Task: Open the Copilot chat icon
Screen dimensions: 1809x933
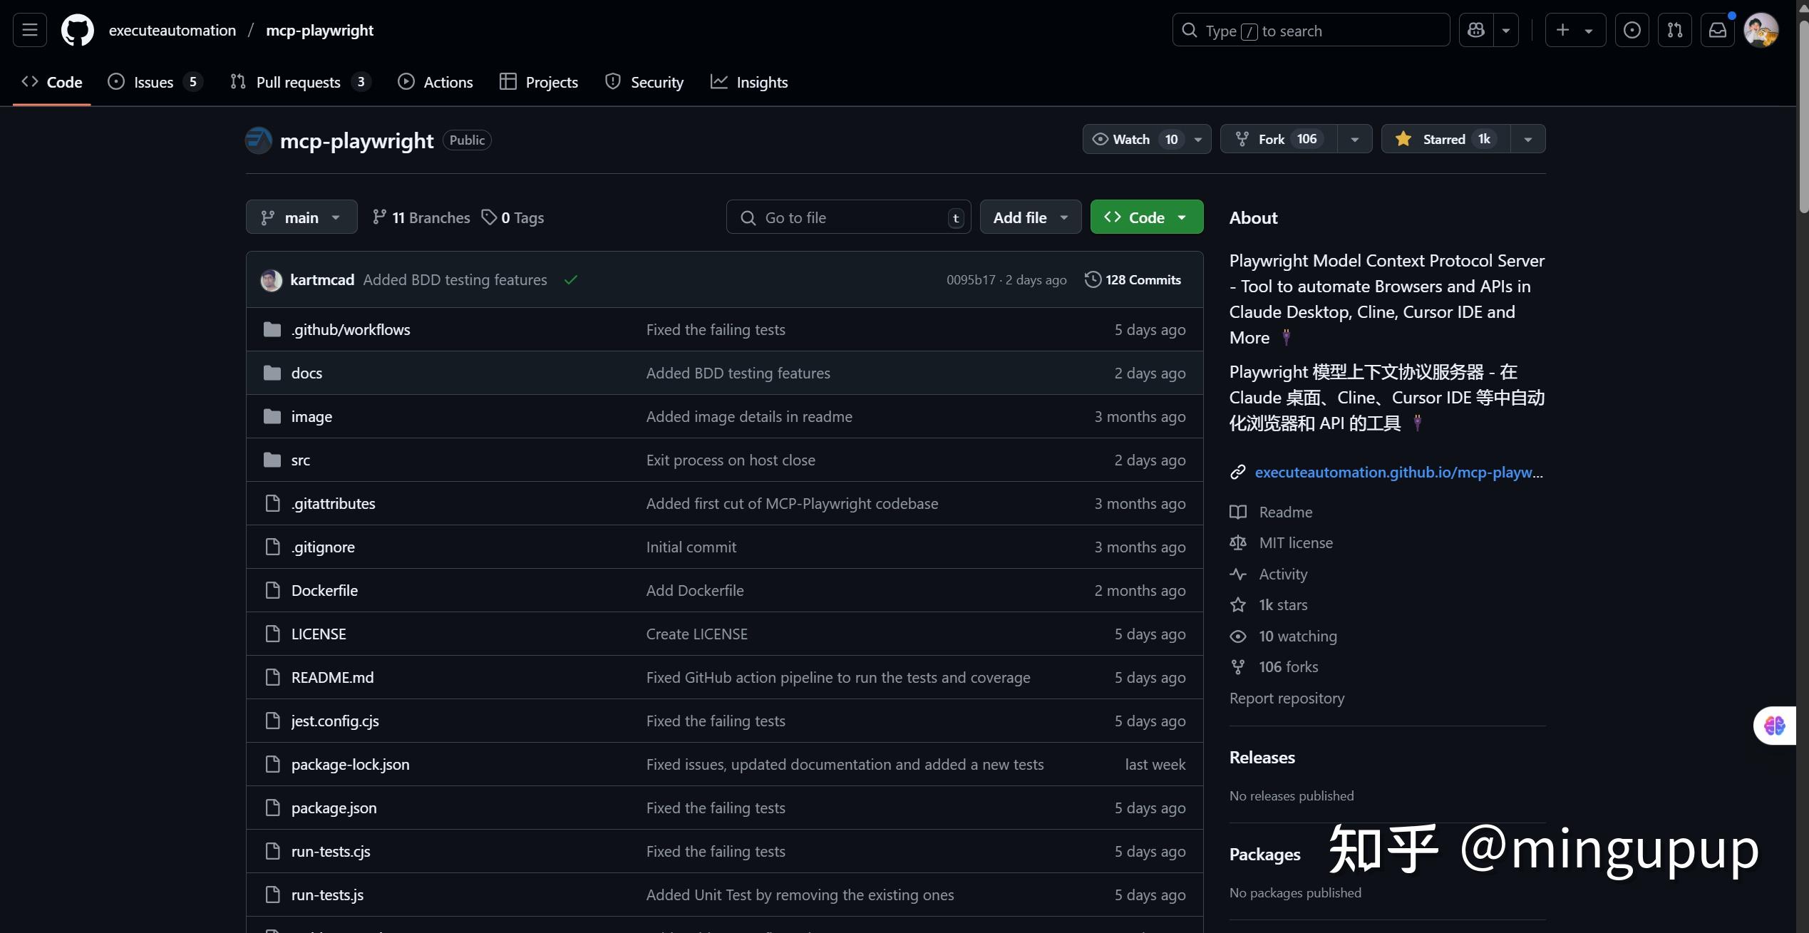Action: (x=1476, y=30)
